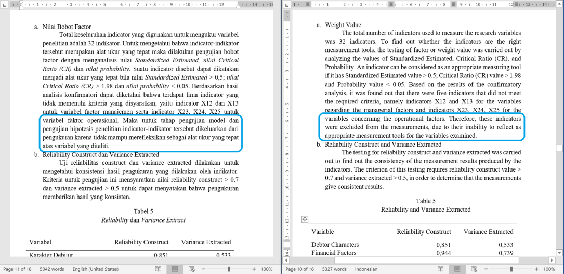Click the horizontal scrollbar right arrow in right window
The height and width of the screenshot is (274, 564).
coord(552,260)
